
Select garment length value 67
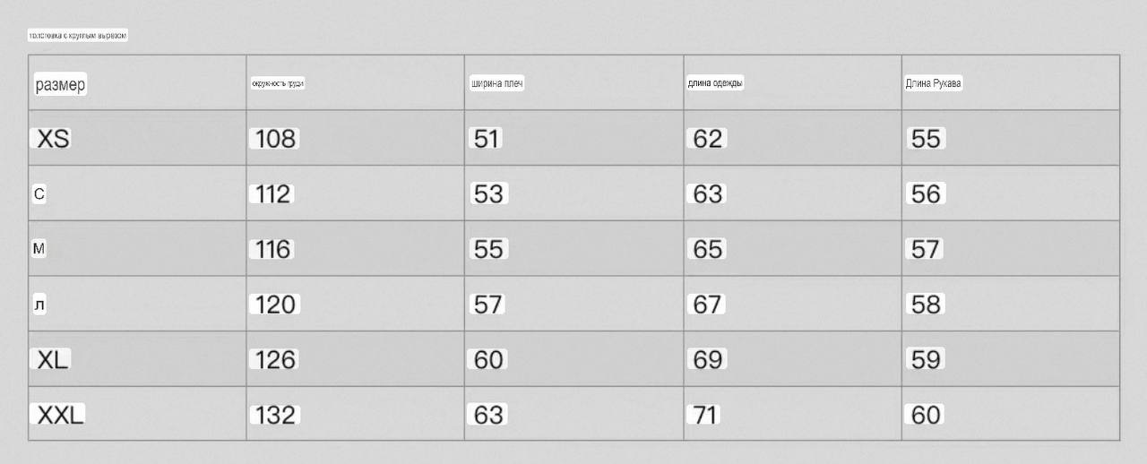707,305
